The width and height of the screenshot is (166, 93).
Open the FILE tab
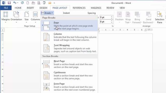click(x=6, y=8)
